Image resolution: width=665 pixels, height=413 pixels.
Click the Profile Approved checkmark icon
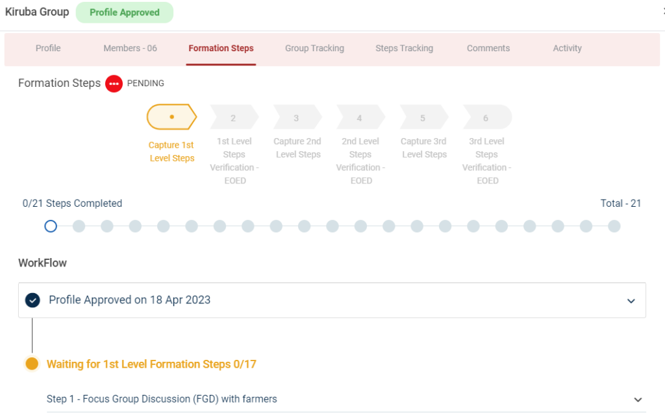point(32,300)
